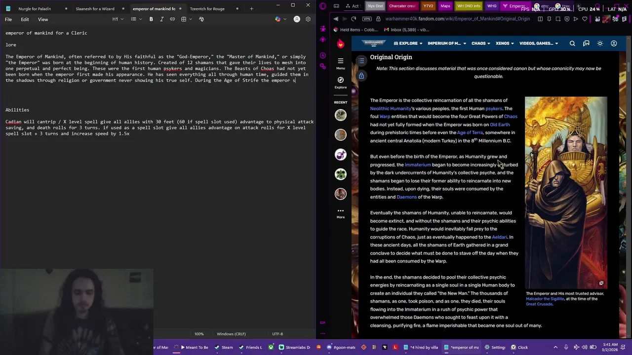The height and width of the screenshot is (355, 632).
Task: Open the H1 heading dropdown
Action: (118, 19)
